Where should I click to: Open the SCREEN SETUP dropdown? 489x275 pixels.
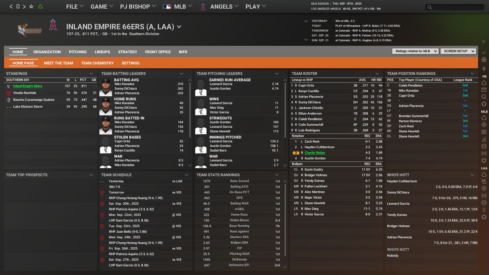point(458,51)
